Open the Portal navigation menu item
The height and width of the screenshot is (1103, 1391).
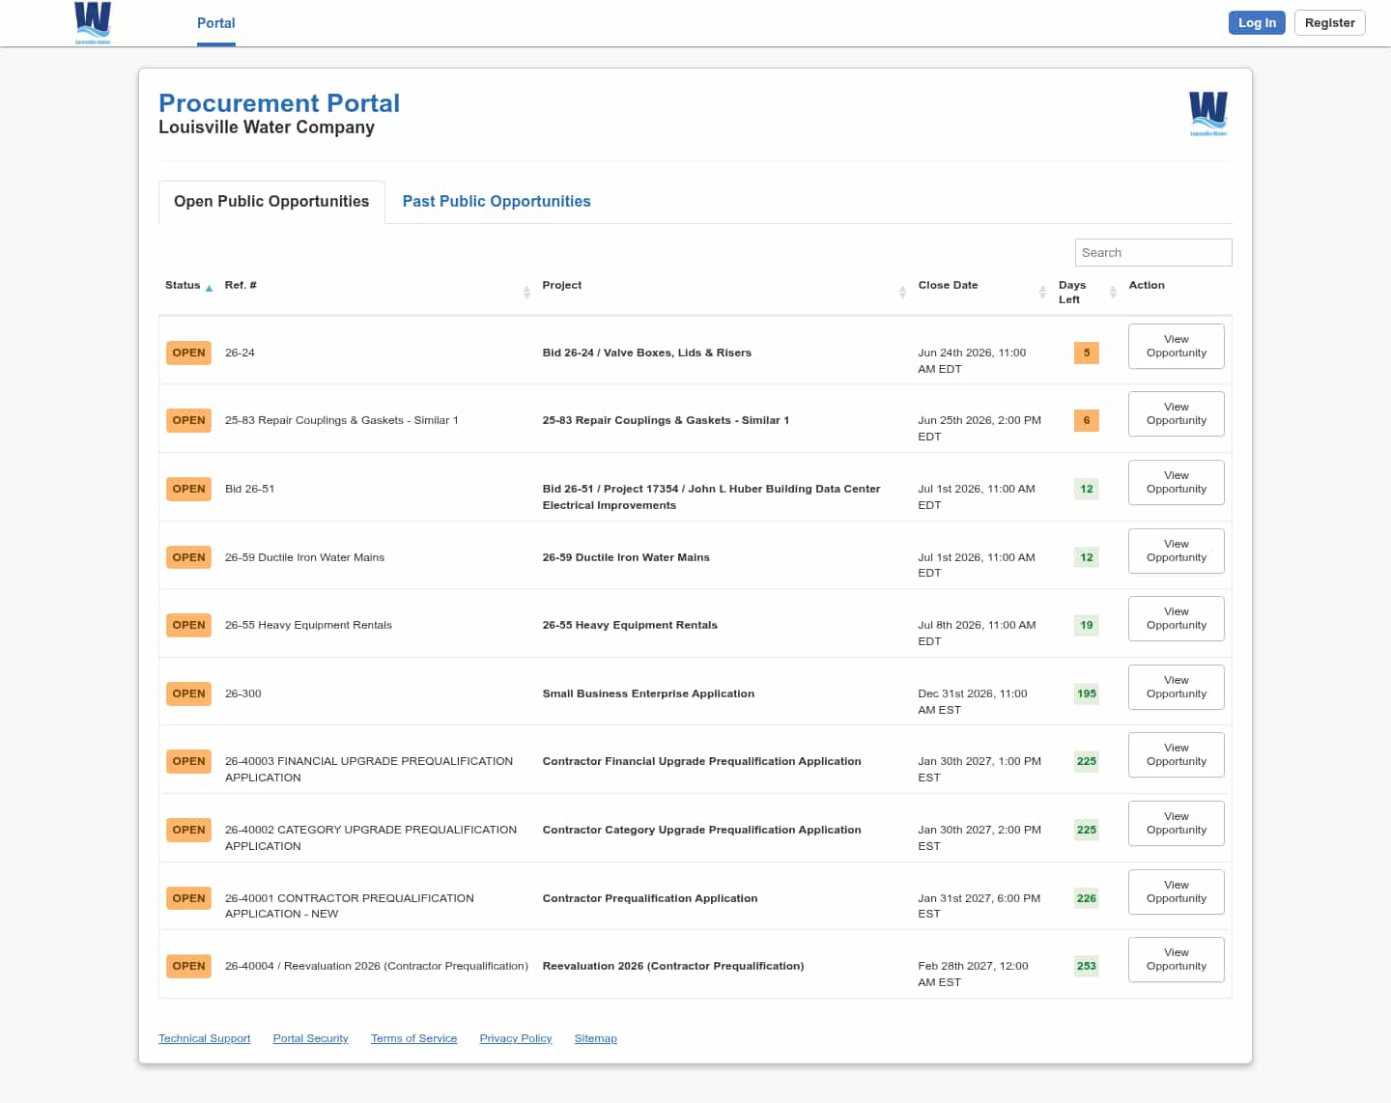click(216, 23)
